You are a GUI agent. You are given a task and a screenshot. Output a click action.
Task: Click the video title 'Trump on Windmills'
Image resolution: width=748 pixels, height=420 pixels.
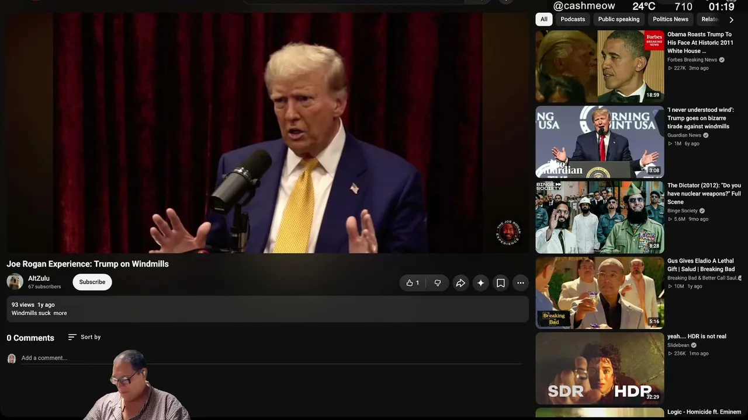(88, 264)
